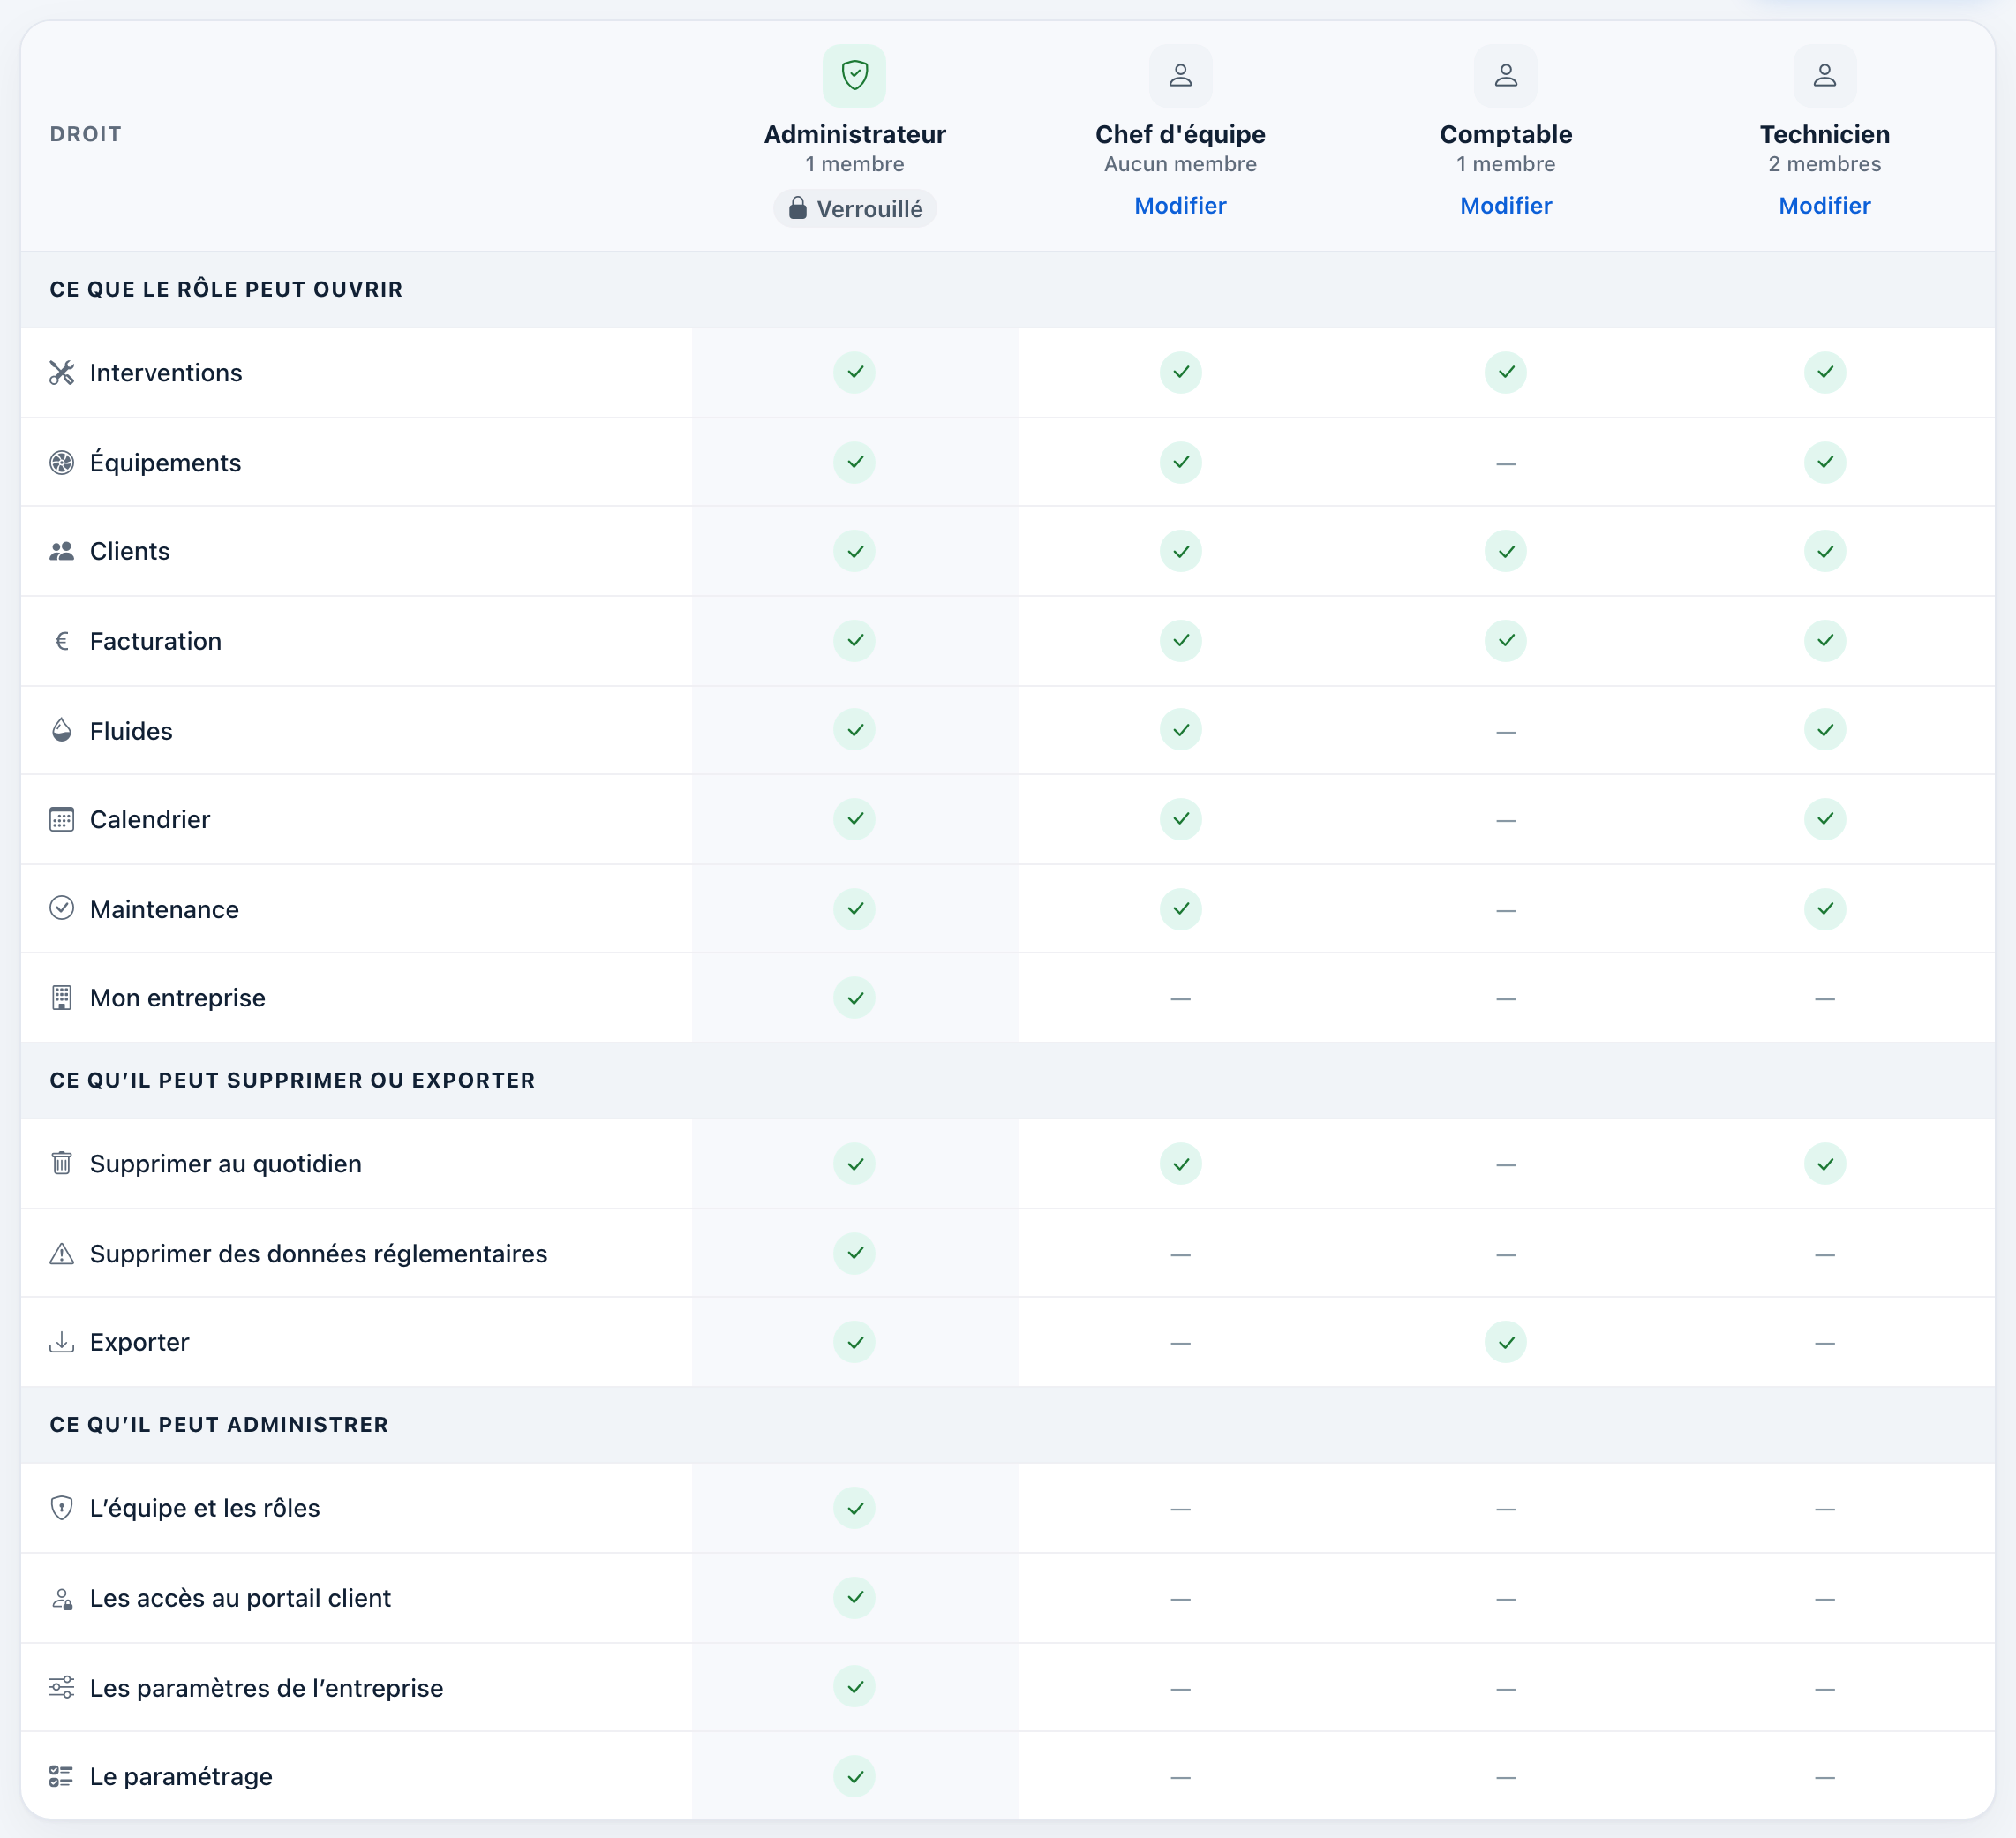Click the Administrateur shield icon
This screenshot has height=1838, width=2016.
point(854,75)
